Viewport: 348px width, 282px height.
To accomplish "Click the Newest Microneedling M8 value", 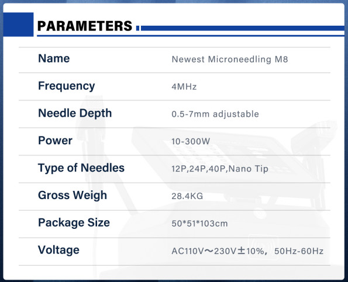I will click(230, 60).
